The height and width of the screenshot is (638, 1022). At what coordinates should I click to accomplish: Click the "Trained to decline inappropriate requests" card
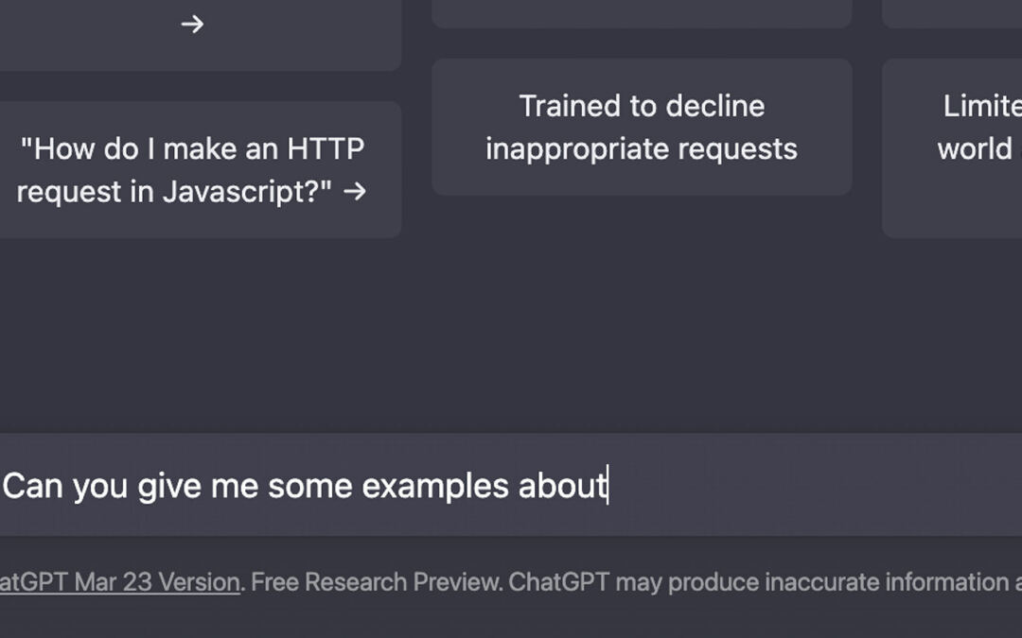point(642,128)
